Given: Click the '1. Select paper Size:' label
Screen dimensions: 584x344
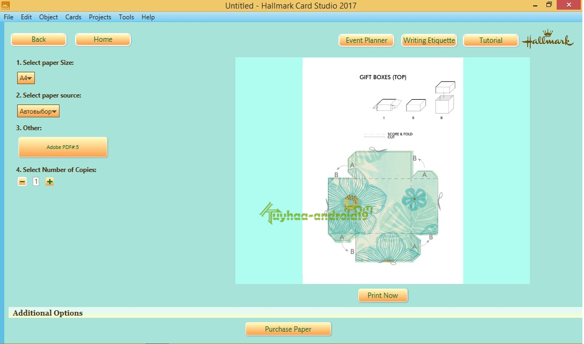Looking at the screenshot, I should [45, 63].
